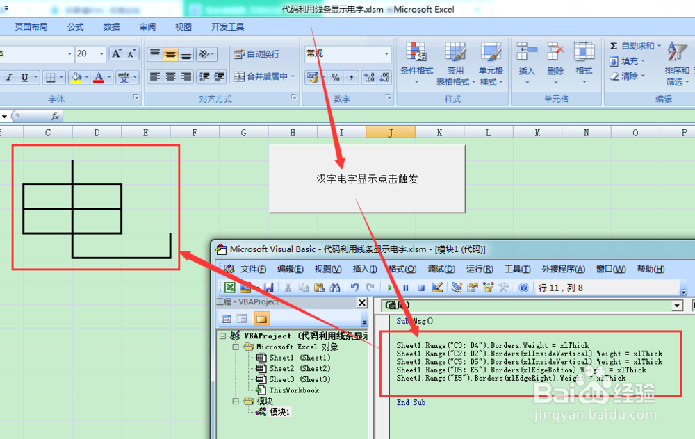This screenshot has height=439, width=695.
Task: Pick the red font color swatch
Action: click(x=99, y=76)
